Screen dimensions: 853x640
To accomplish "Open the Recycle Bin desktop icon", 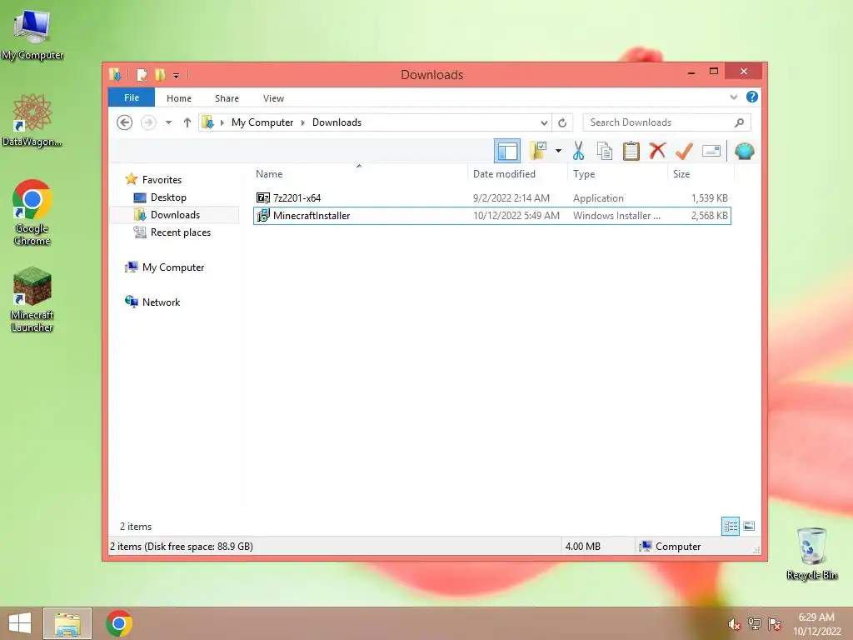I will pos(811,553).
